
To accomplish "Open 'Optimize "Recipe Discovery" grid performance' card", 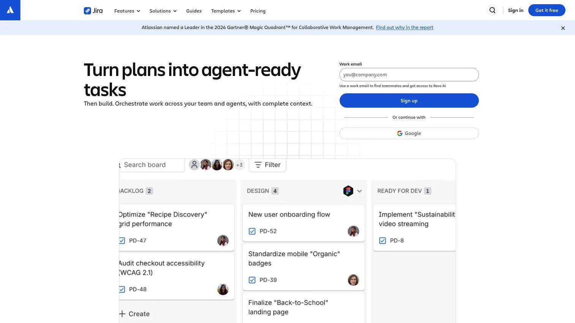I will click(x=176, y=227).
